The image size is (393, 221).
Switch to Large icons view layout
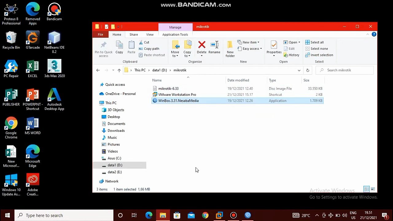click(x=373, y=189)
